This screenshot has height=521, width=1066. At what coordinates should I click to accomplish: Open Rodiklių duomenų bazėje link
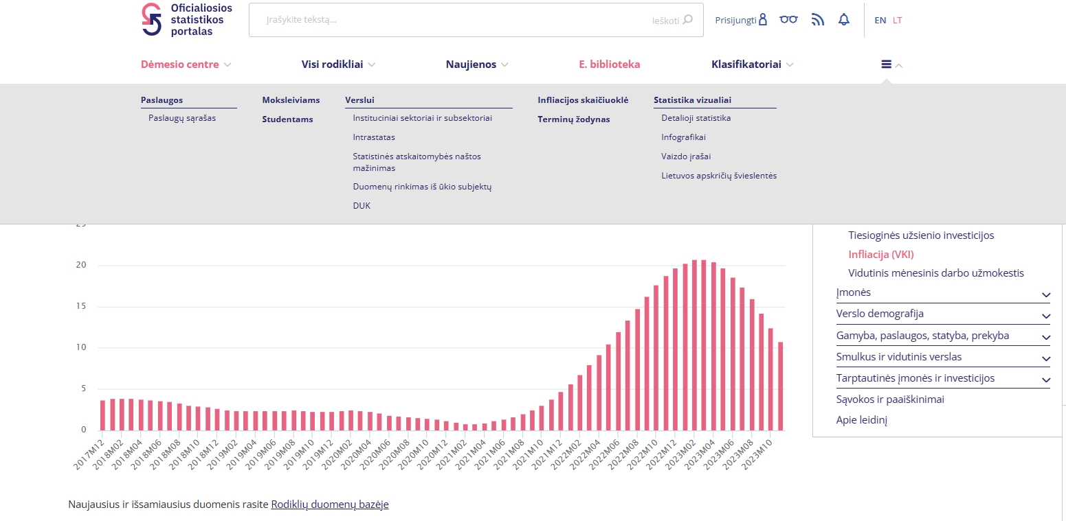(x=330, y=505)
